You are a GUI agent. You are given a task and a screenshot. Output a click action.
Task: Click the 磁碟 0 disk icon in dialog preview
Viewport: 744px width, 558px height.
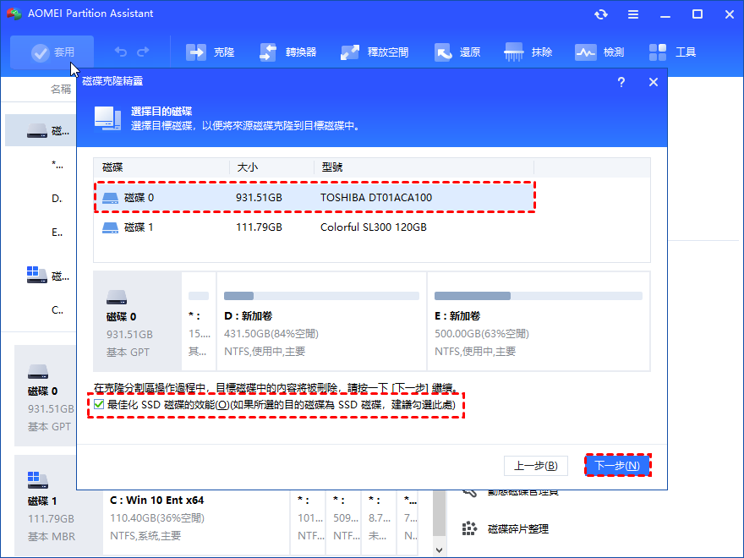tap(117, 297)
